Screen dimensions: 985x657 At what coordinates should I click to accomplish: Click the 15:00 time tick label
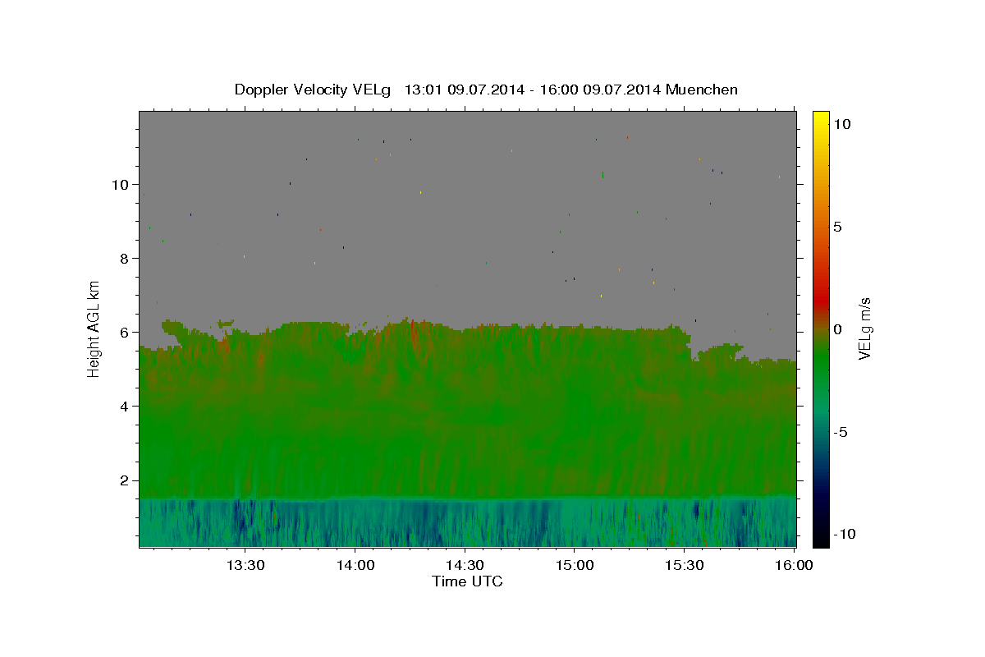pyautogui.click(x=575, y=565)
